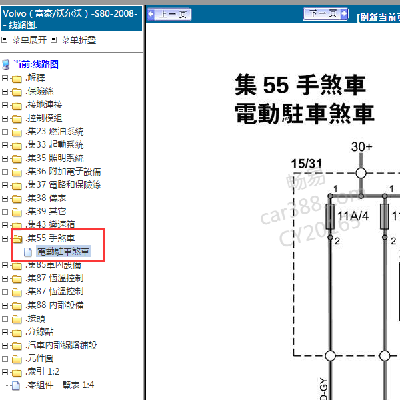Click the folder icon beside 集33 起動系統
The image size is (400, 400).
[x=17, y=146]
